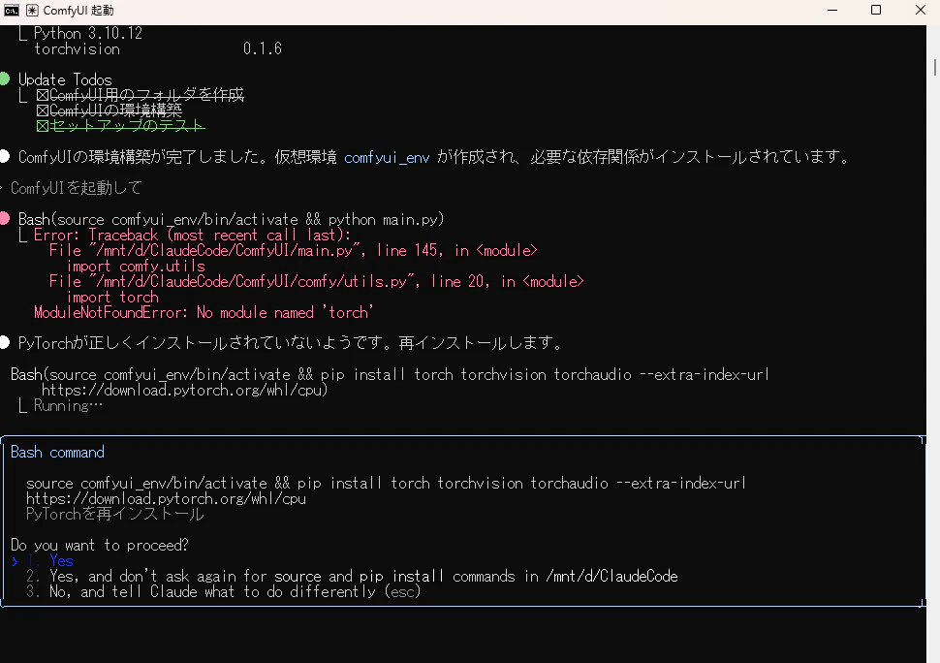The height and width of the screenshot is (663, 940).
Task: Click the terminal icon in title bar
Action: point(11,11)
